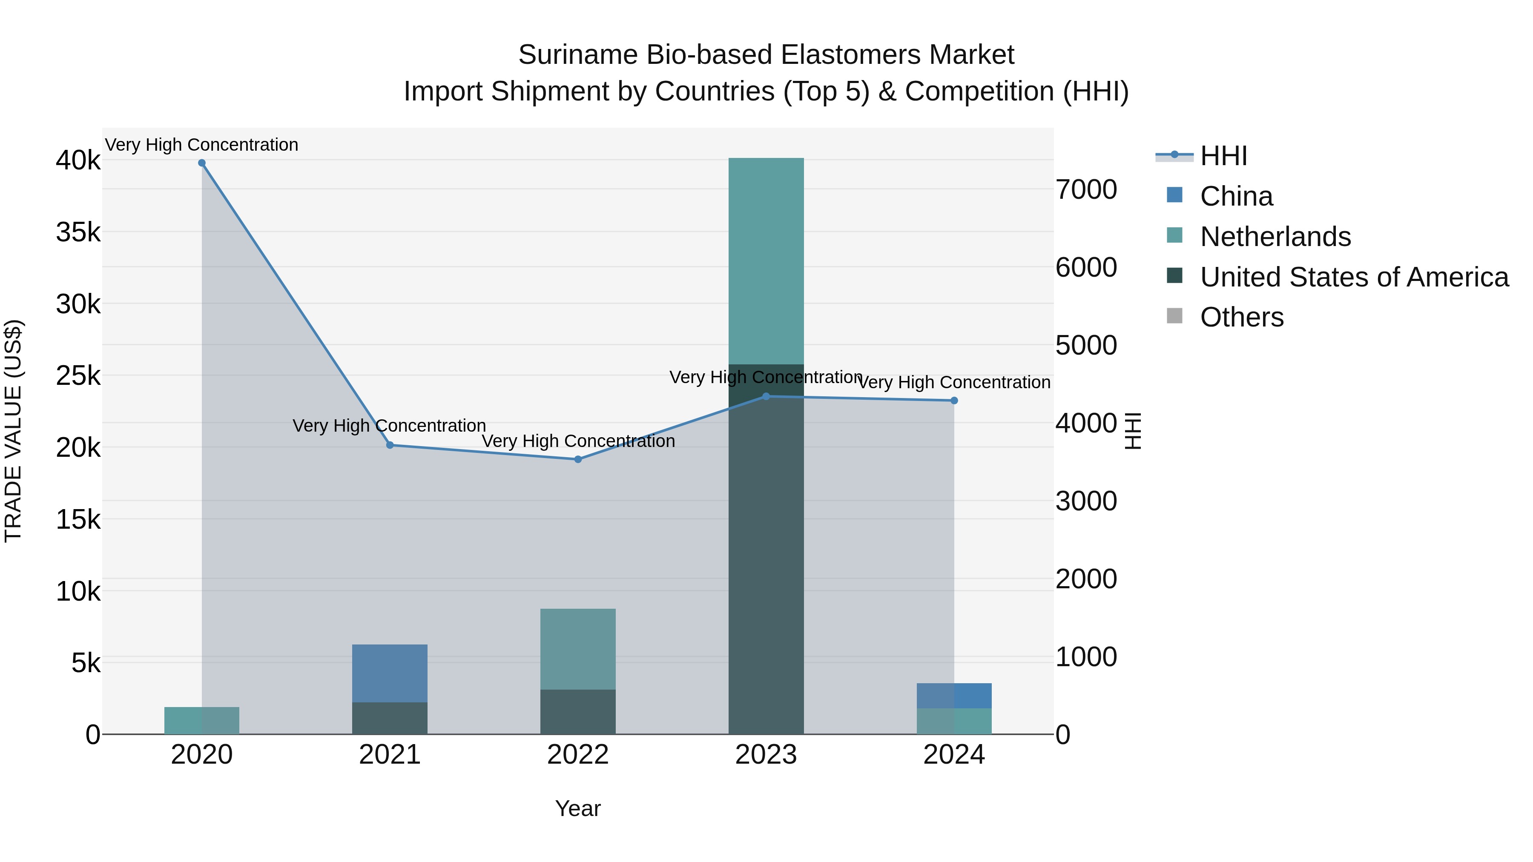Click the 4000 HHI axis tick label

[x=1087, y=424]
